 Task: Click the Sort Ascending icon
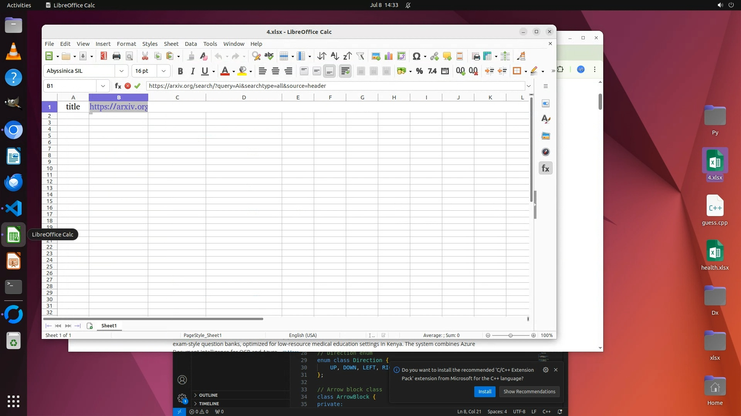(x=335, y=56)
